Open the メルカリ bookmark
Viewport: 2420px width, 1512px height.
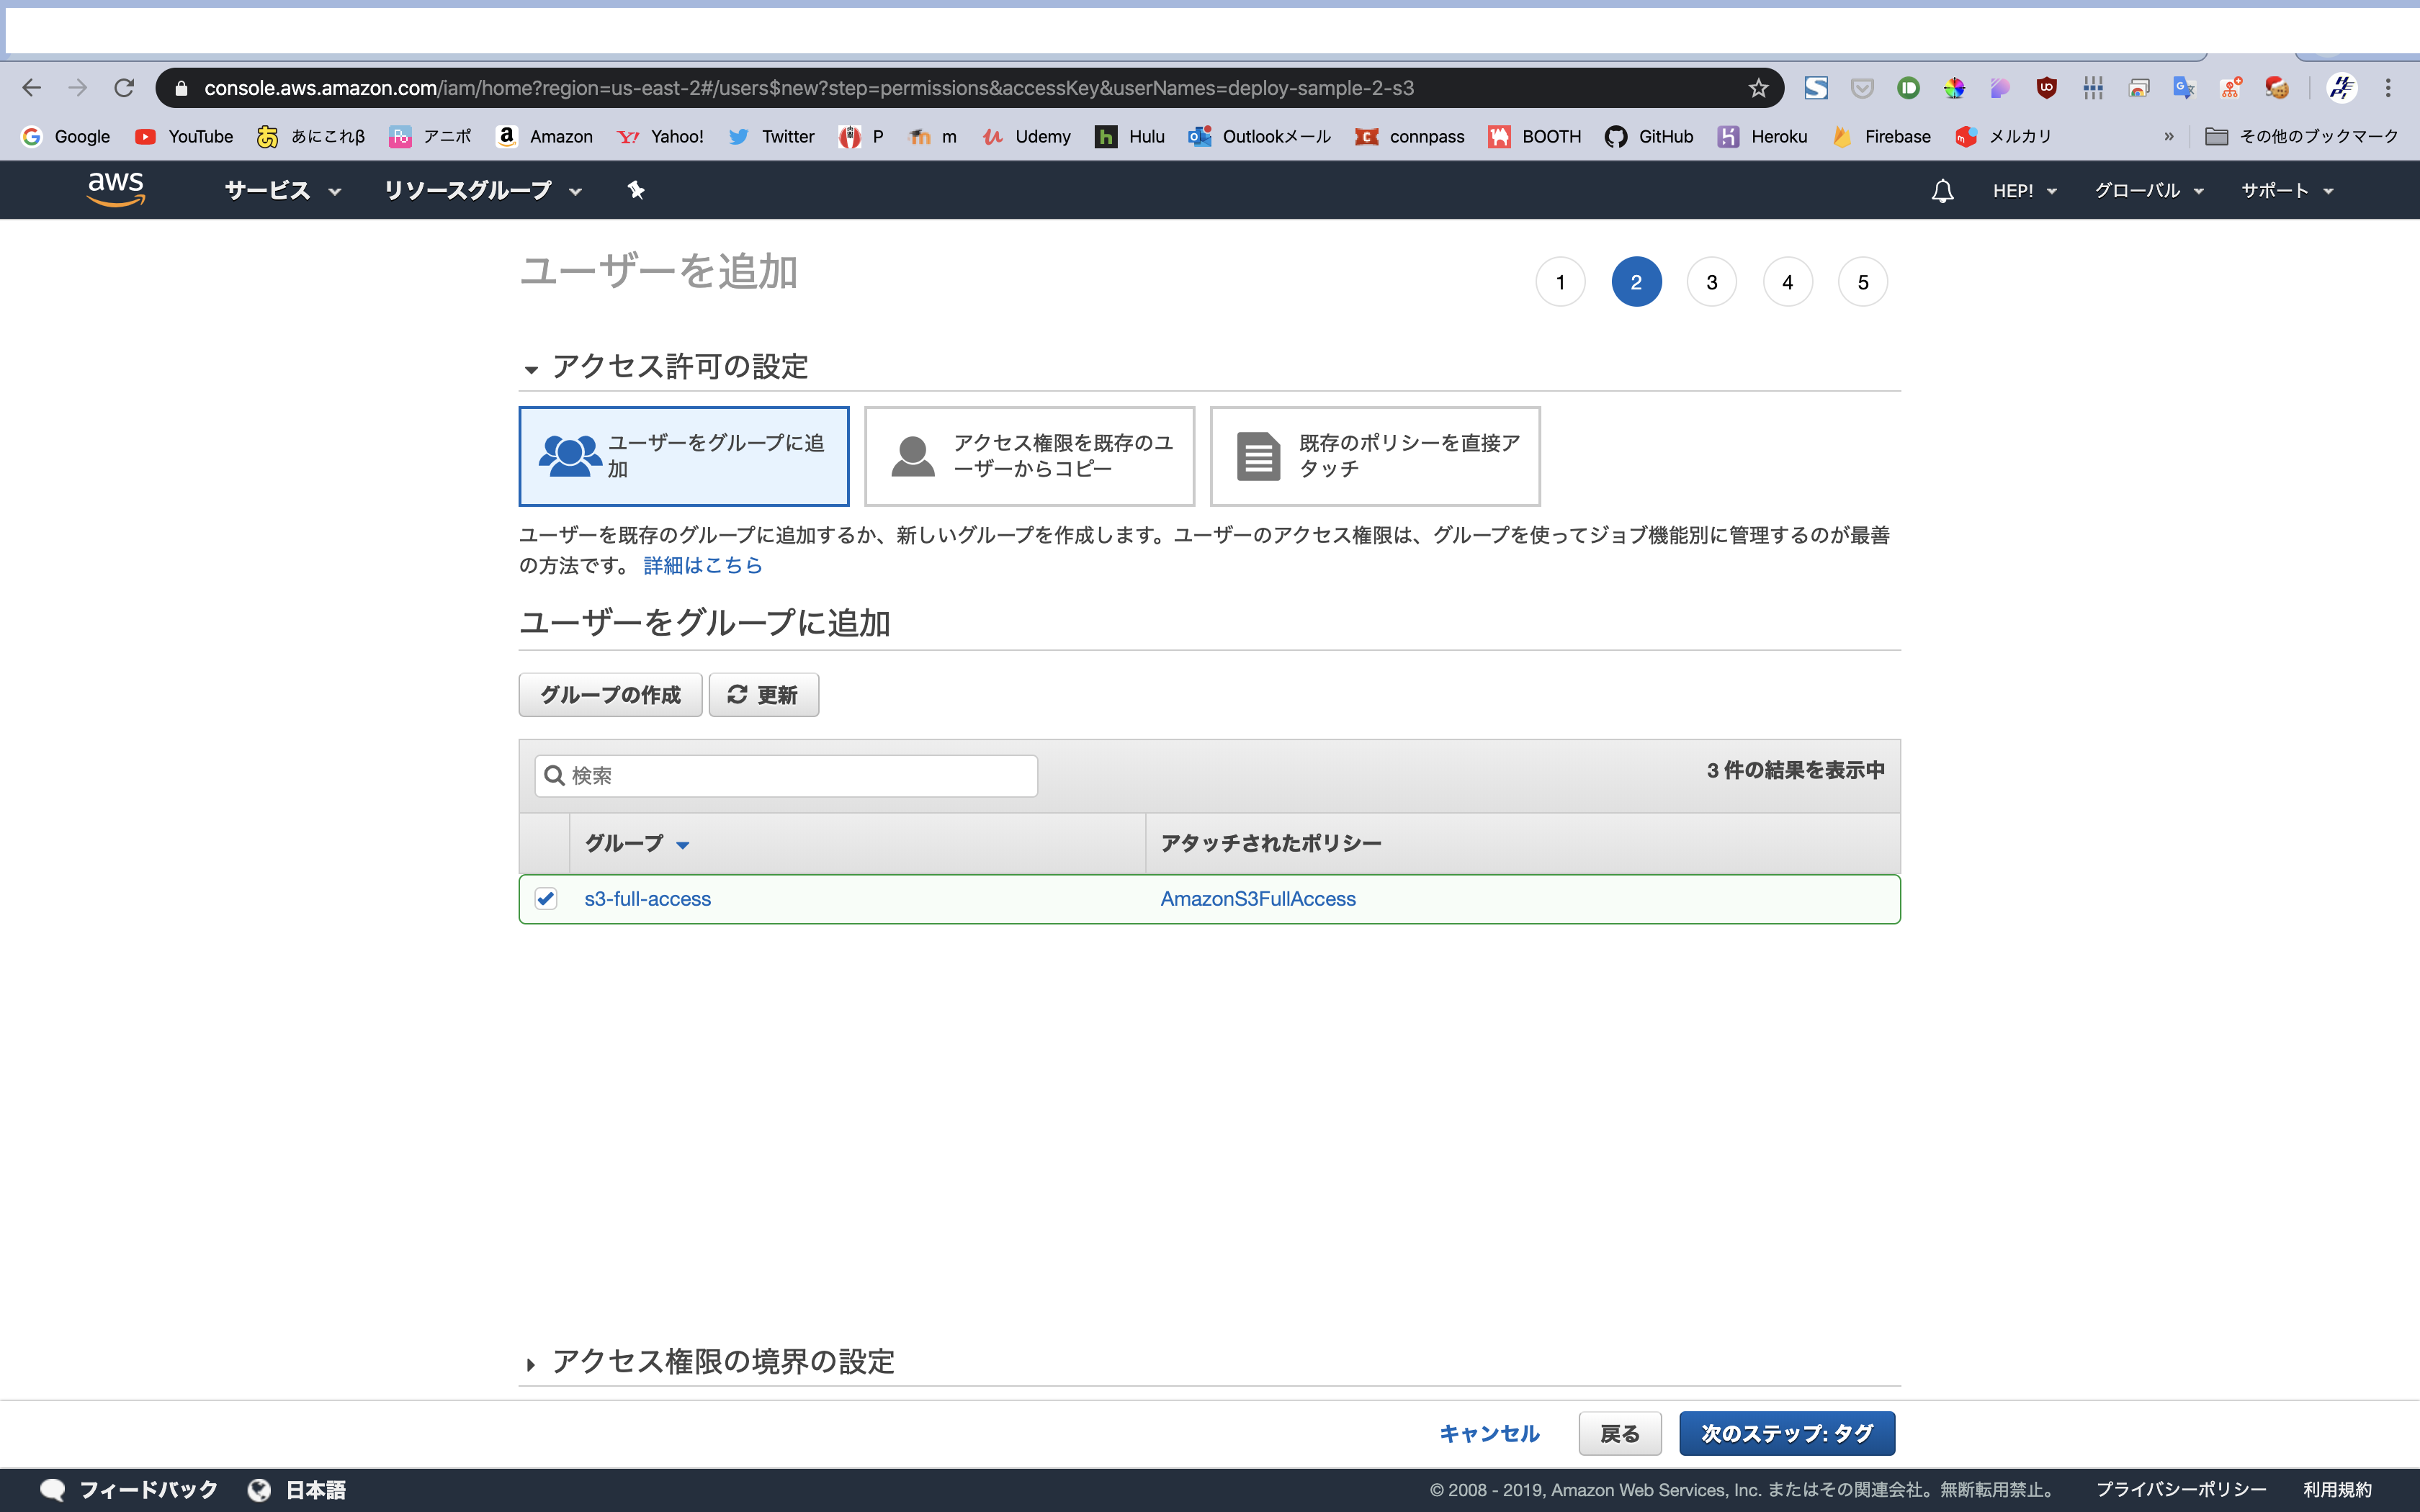(x=2003, y=136)
